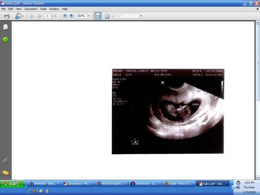Close the document with menu bar X
Viewport: 260px width, 195px height.
[257, 9]
